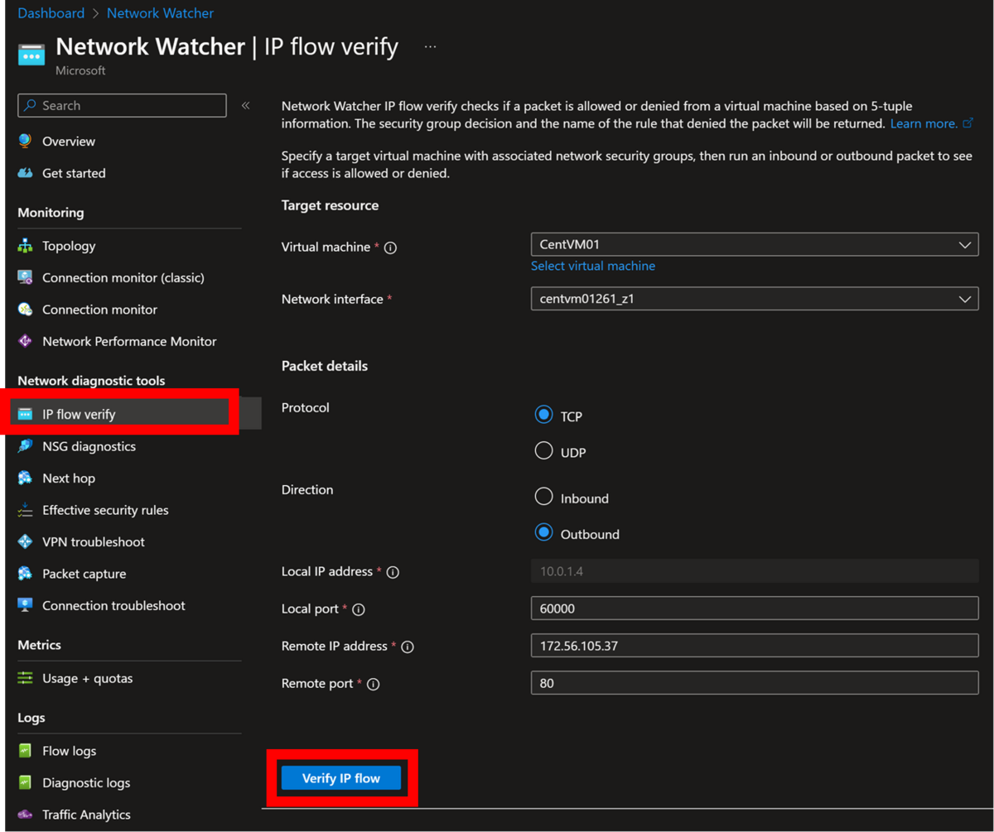
Task: Select the UDP protocol radio button
Action: point(543,450)
